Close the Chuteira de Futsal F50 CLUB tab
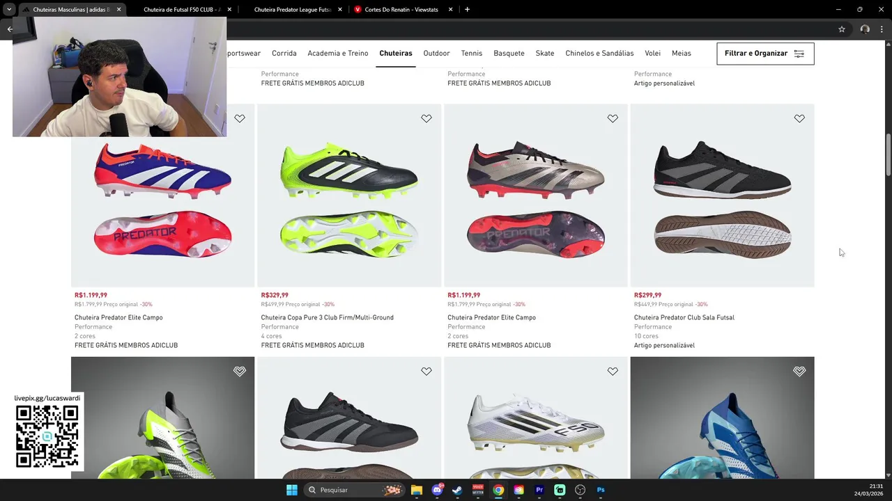The width and height of the screenshot is (892, 501). click(x=229, y=10)
